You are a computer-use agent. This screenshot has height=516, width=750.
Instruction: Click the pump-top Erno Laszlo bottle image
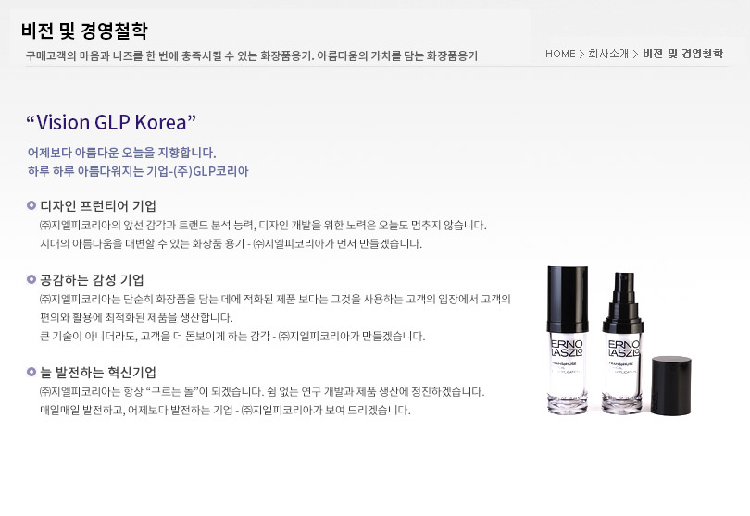click(x=622, y=342)
